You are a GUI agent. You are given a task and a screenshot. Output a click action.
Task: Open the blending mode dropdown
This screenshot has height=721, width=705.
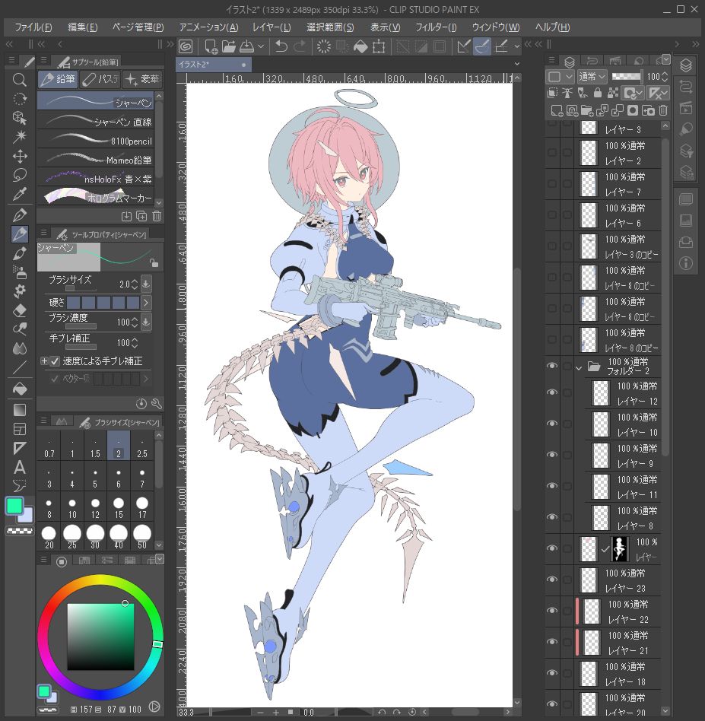click(592, 76)
